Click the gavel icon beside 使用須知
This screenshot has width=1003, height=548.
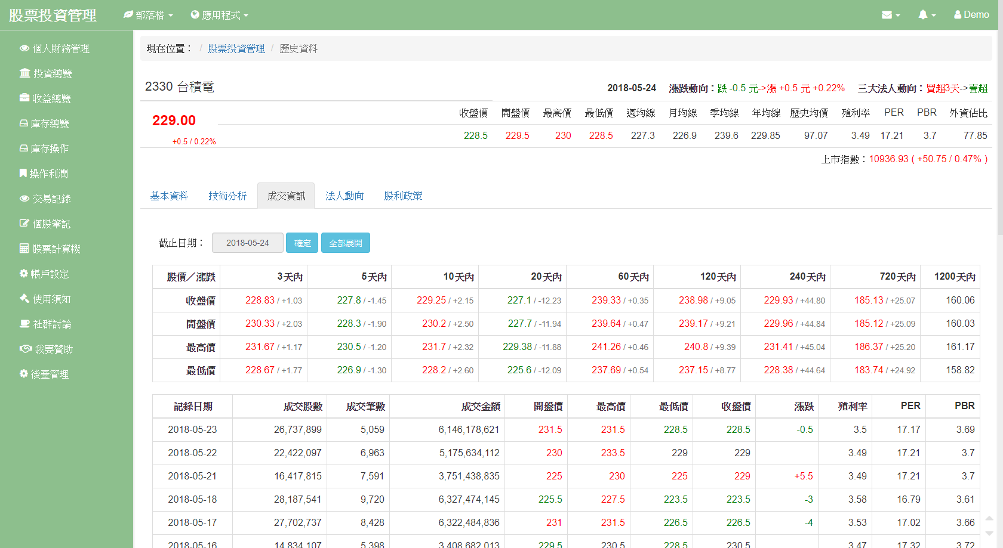[24, 299]
